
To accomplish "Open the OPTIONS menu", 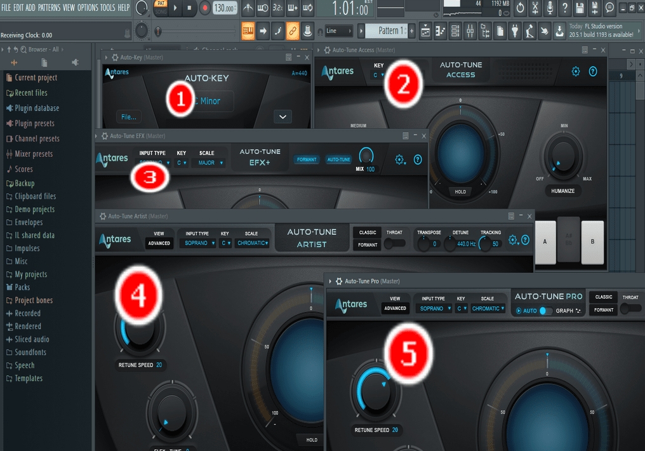I will (88, 8).
